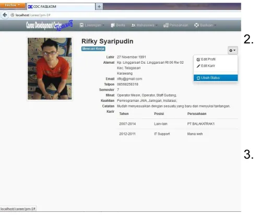Open the Mahasiswa navigation dropdown

145,25
